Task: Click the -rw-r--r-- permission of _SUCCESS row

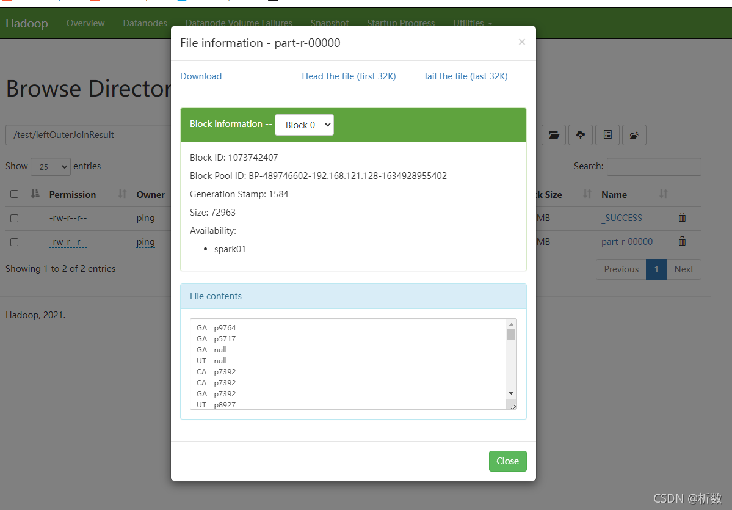Action: [68, 217]
